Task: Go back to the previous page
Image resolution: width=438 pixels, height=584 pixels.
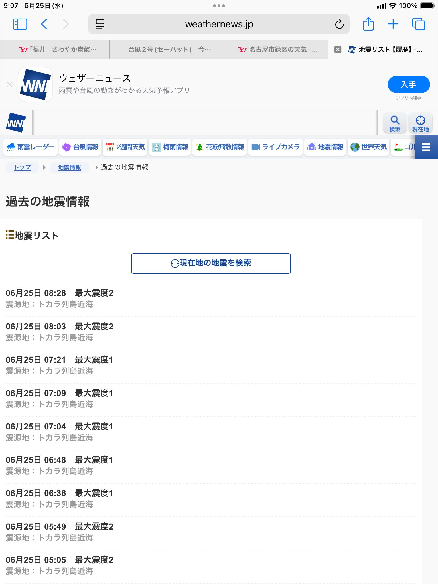Action: click(44, 24)
